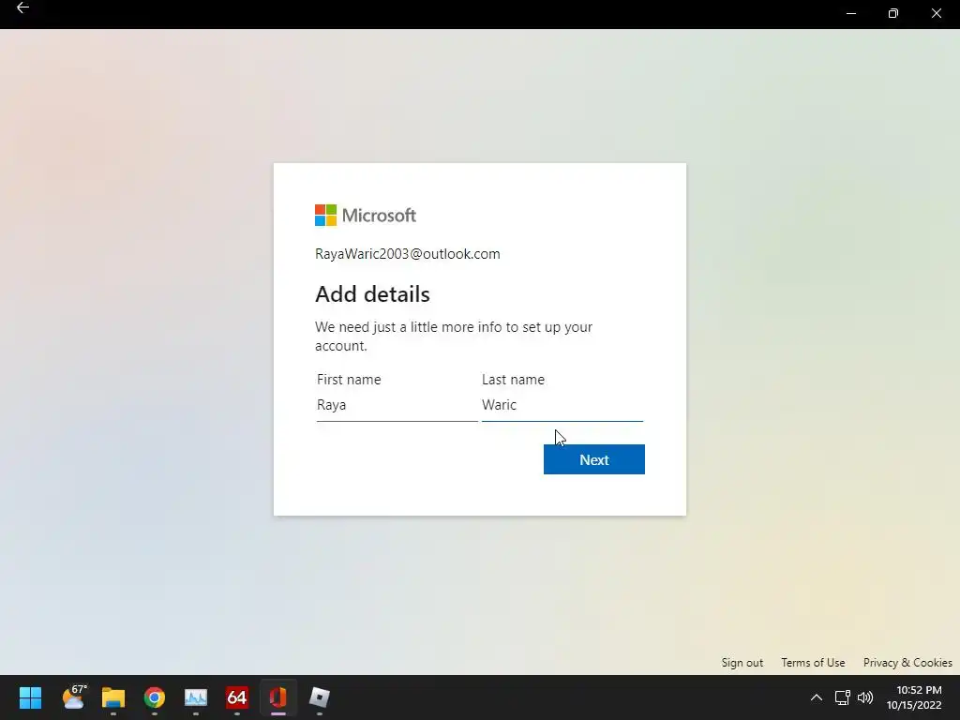
Task: Select the RayaWaric2003@outlook.com email text
Action: coord(407,254)
